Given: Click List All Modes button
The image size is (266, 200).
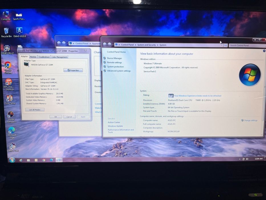Looking at the screenshot, I should click(x=35, y=110).
